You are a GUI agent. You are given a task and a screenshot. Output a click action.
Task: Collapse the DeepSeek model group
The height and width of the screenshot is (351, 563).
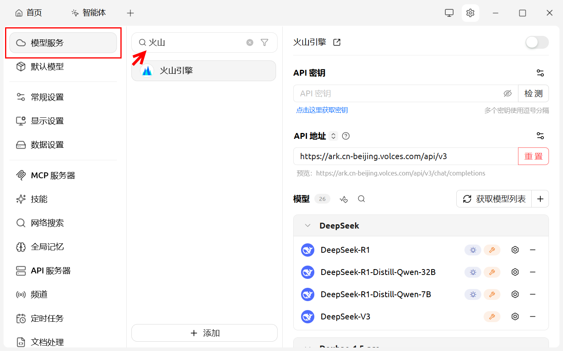[308, 226]
